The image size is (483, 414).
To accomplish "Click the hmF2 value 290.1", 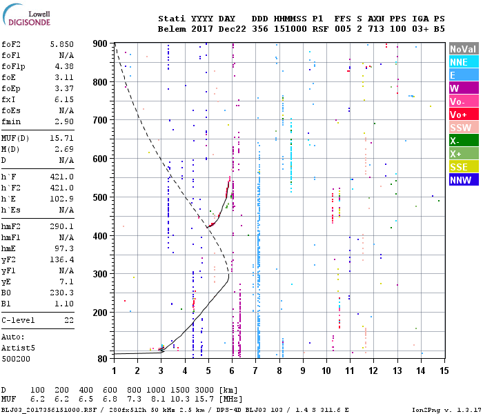I will click(x=62, y=227).
